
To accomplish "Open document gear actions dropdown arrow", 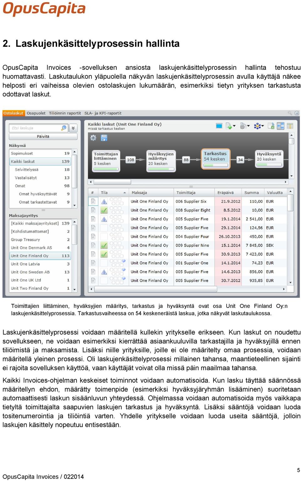I will (248, 126).
